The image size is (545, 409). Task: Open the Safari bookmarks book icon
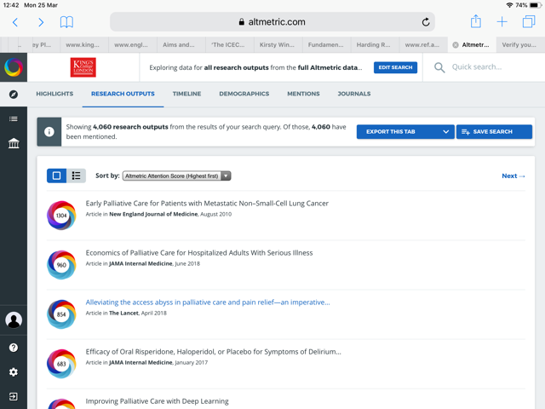[66, 22]
